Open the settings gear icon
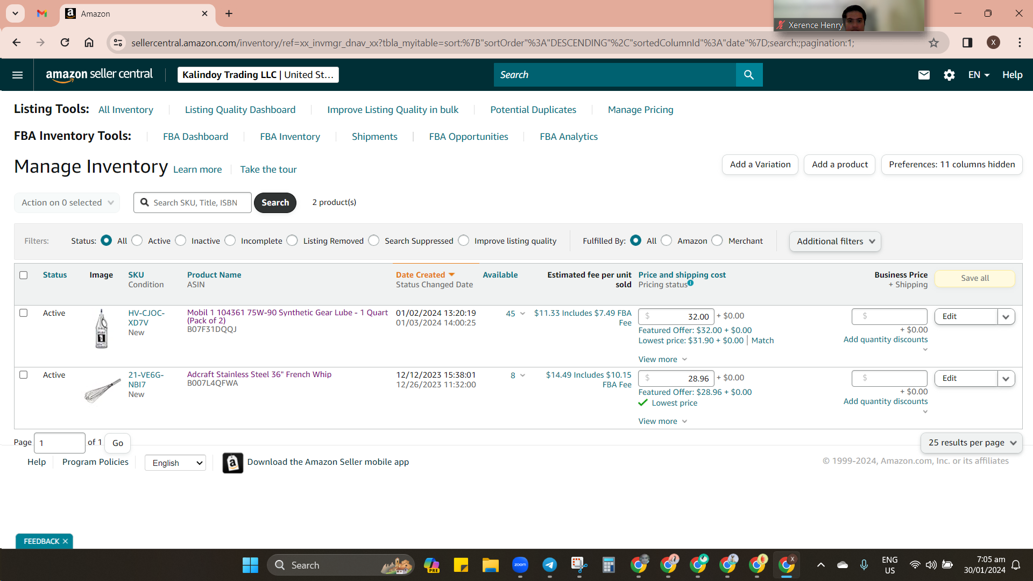Image resolution: width=1033 pixels, height=581 pixels. coord(949,75)
